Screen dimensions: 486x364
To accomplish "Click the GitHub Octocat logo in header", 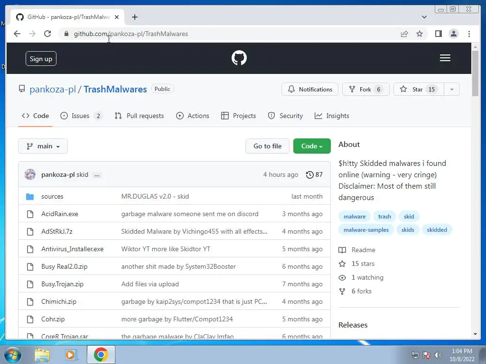I will [239, 58].
